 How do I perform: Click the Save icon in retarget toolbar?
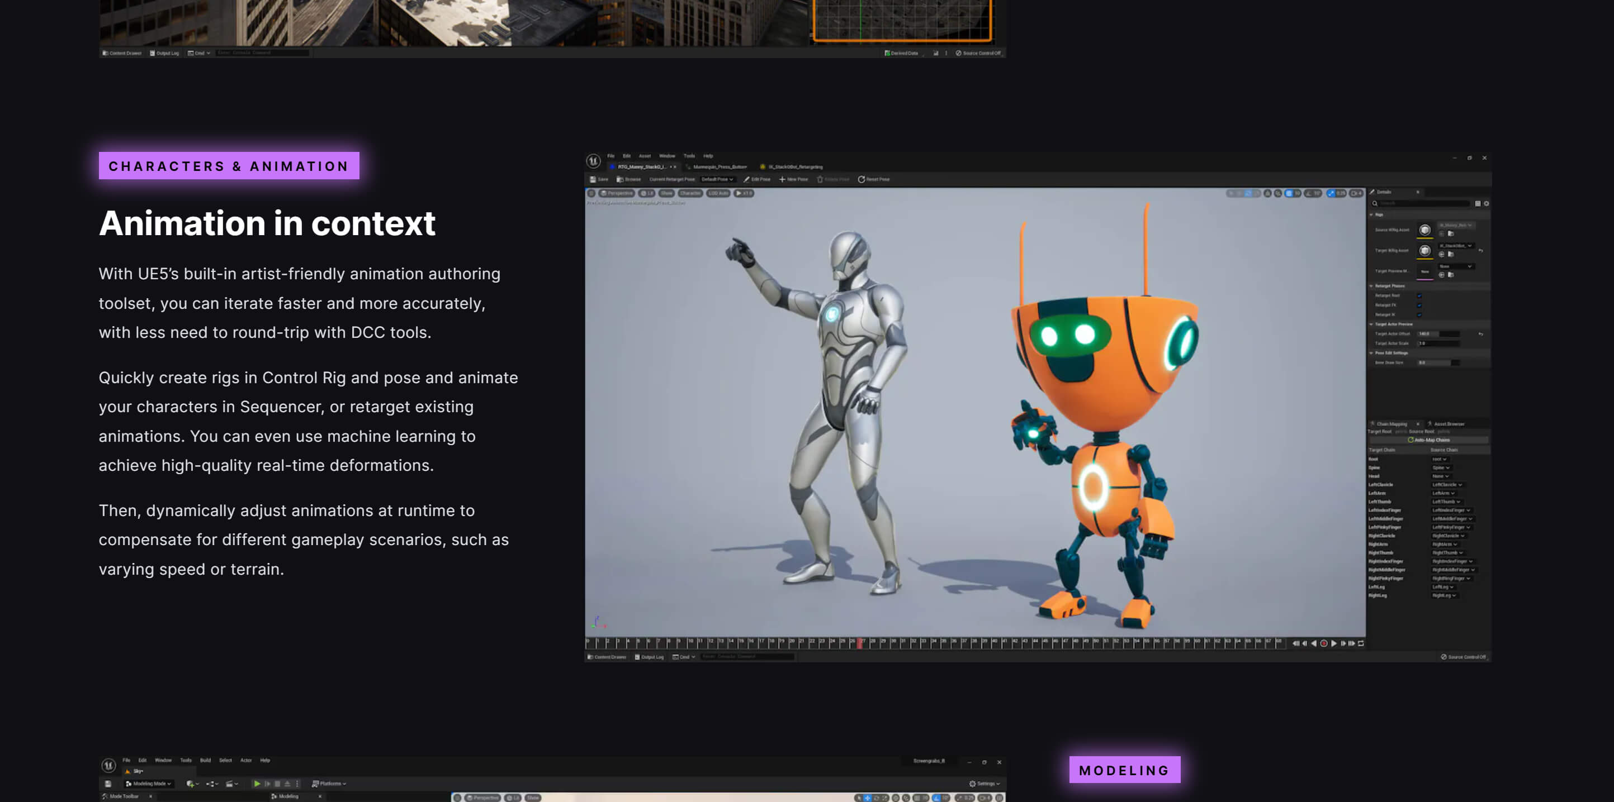593,179
